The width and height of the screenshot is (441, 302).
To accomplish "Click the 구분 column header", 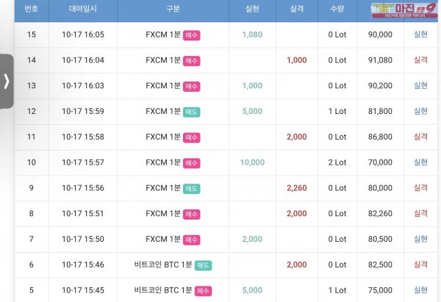I will (x=173, y=9).
